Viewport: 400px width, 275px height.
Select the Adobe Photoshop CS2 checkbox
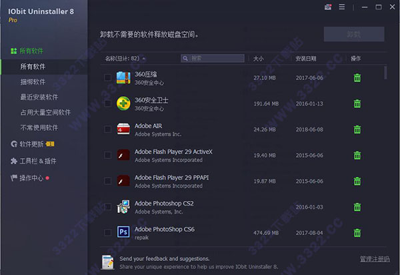point(108,206)
